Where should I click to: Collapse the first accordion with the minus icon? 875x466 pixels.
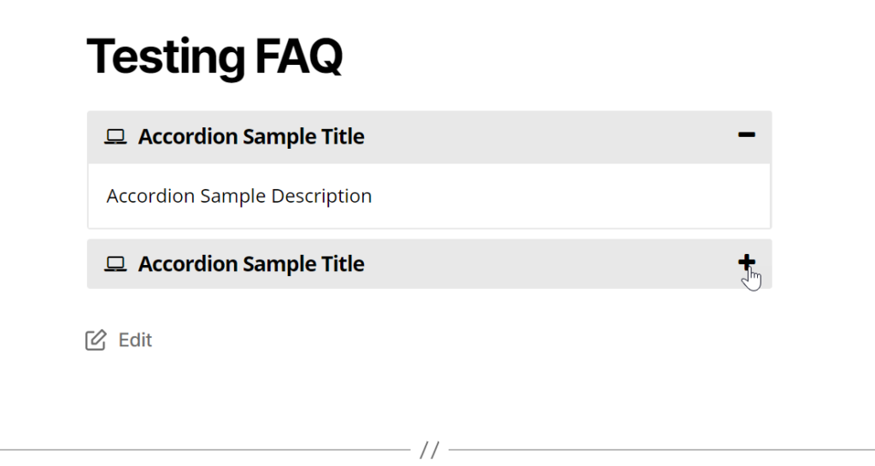(x=747, y=134)
